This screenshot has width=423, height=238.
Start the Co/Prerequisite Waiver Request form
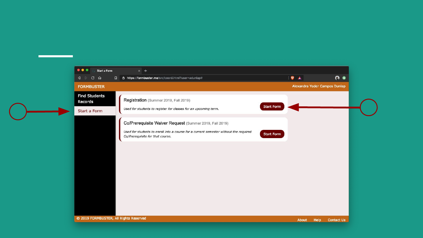(272, 134)
